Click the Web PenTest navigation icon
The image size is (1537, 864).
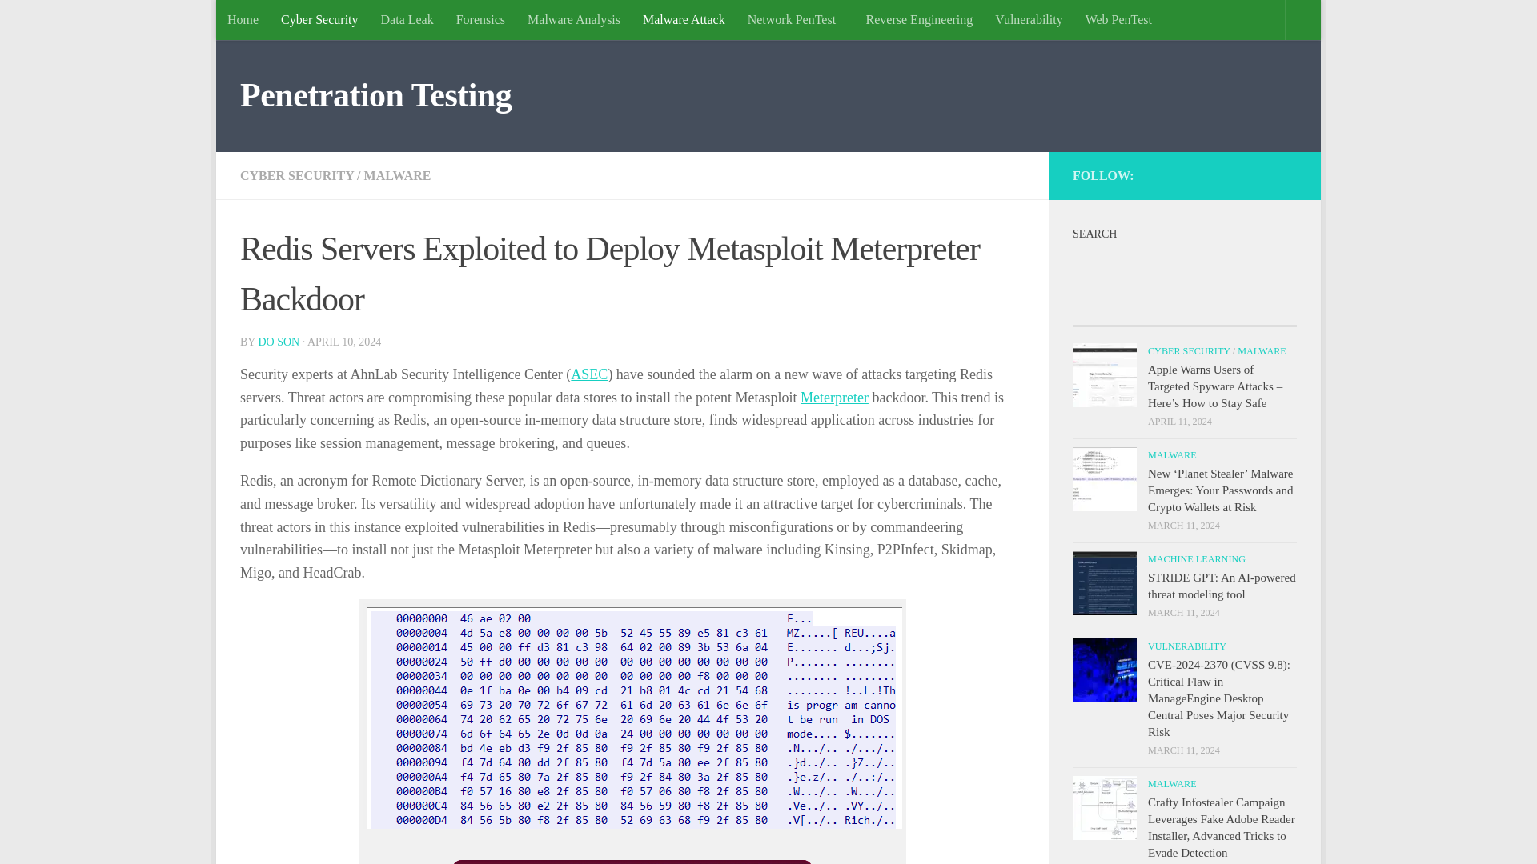point(1118,19)
